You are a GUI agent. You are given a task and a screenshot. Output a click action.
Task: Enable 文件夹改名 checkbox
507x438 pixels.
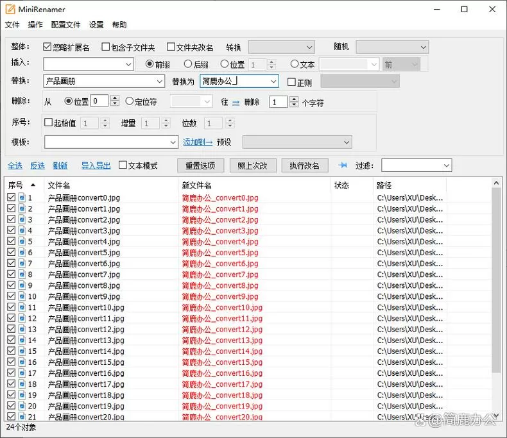[x=171, y=47]
